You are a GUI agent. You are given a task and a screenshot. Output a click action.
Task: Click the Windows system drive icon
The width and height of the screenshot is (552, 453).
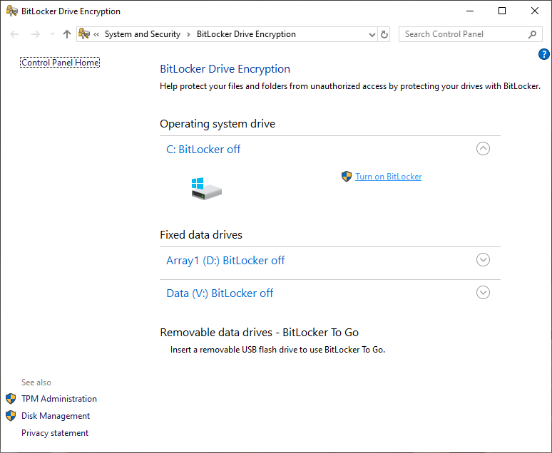coord(207,189)
